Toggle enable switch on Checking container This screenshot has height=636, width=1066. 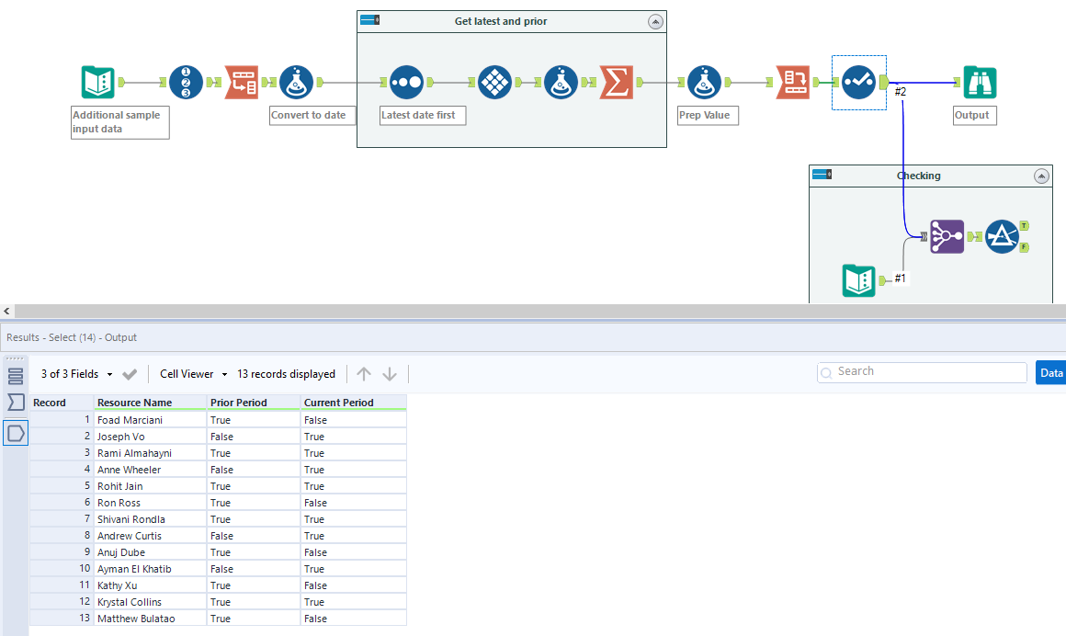[x=822, y=175]
